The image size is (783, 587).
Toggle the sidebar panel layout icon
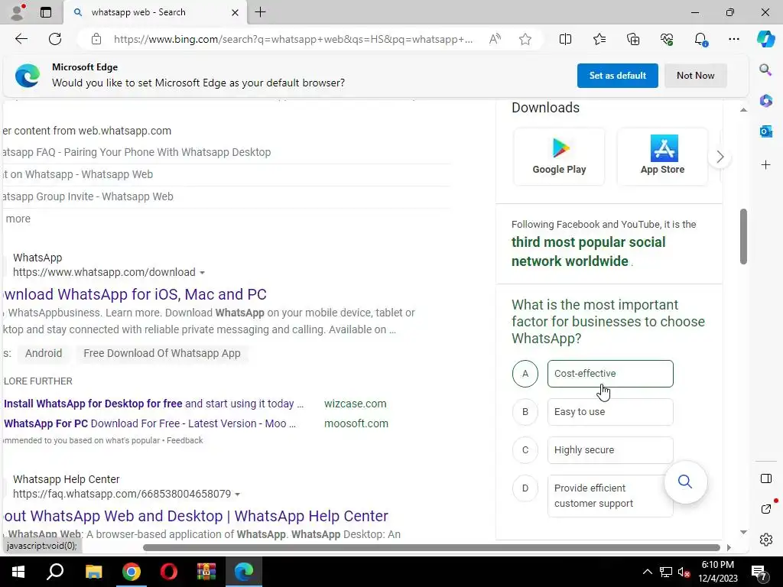point(766,478)
